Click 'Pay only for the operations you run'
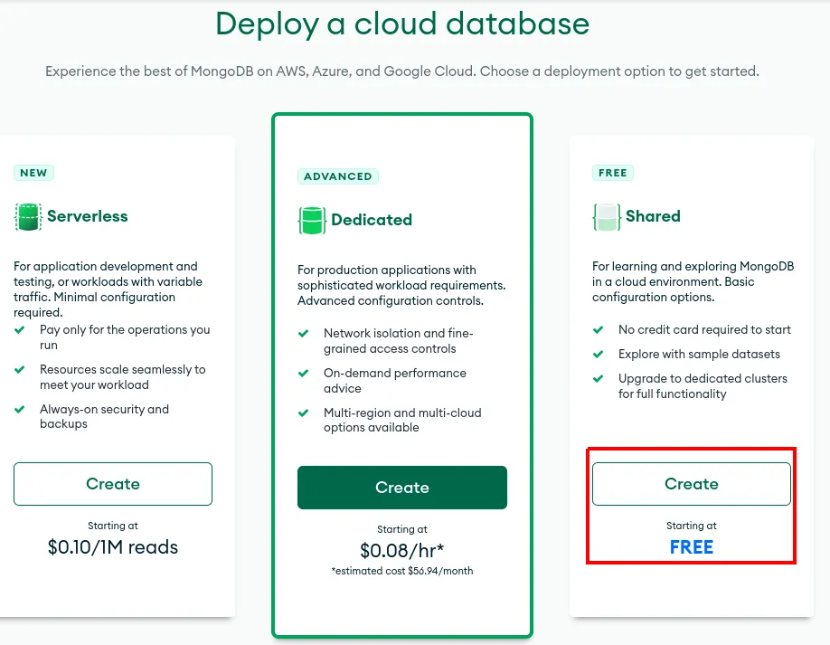 coord(125,337)
